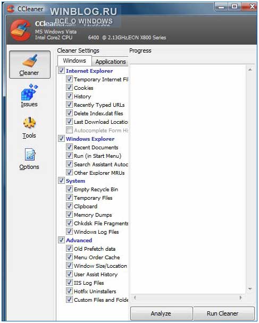Click the CCleaner logo in header

[x=21, y=30]
